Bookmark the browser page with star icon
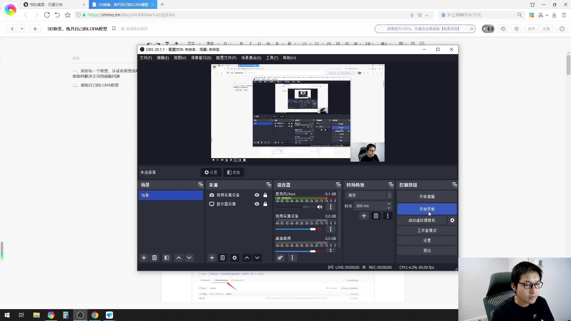 click(x=68, y=15)
